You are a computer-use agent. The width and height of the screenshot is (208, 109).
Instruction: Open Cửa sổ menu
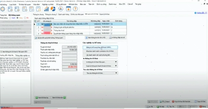click(x=130, y=4)
